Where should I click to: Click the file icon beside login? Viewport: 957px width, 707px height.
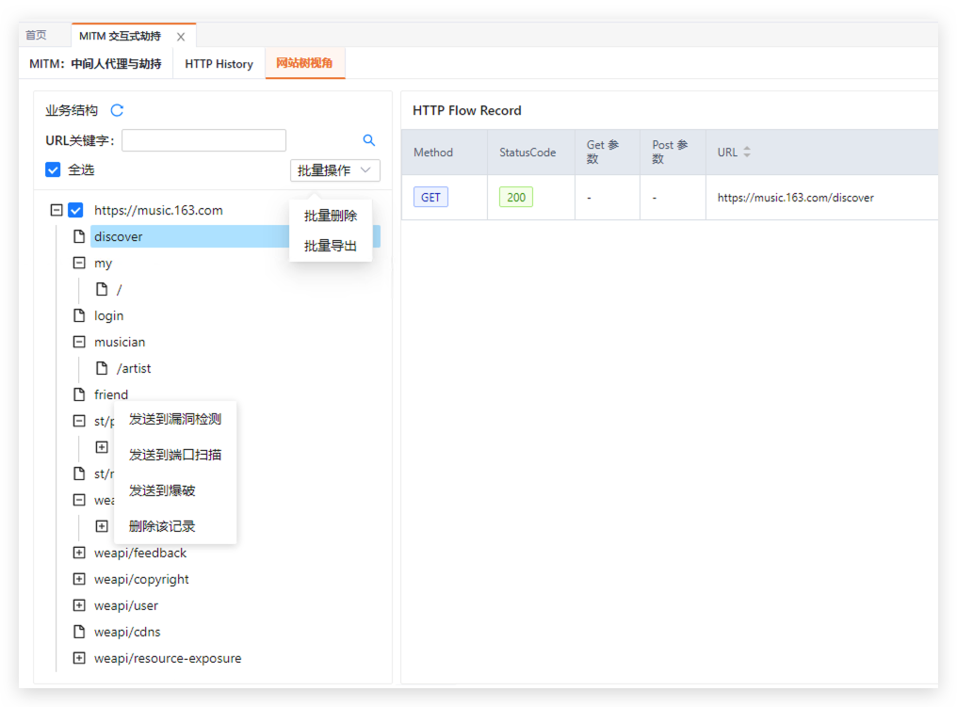click(80, 315)
